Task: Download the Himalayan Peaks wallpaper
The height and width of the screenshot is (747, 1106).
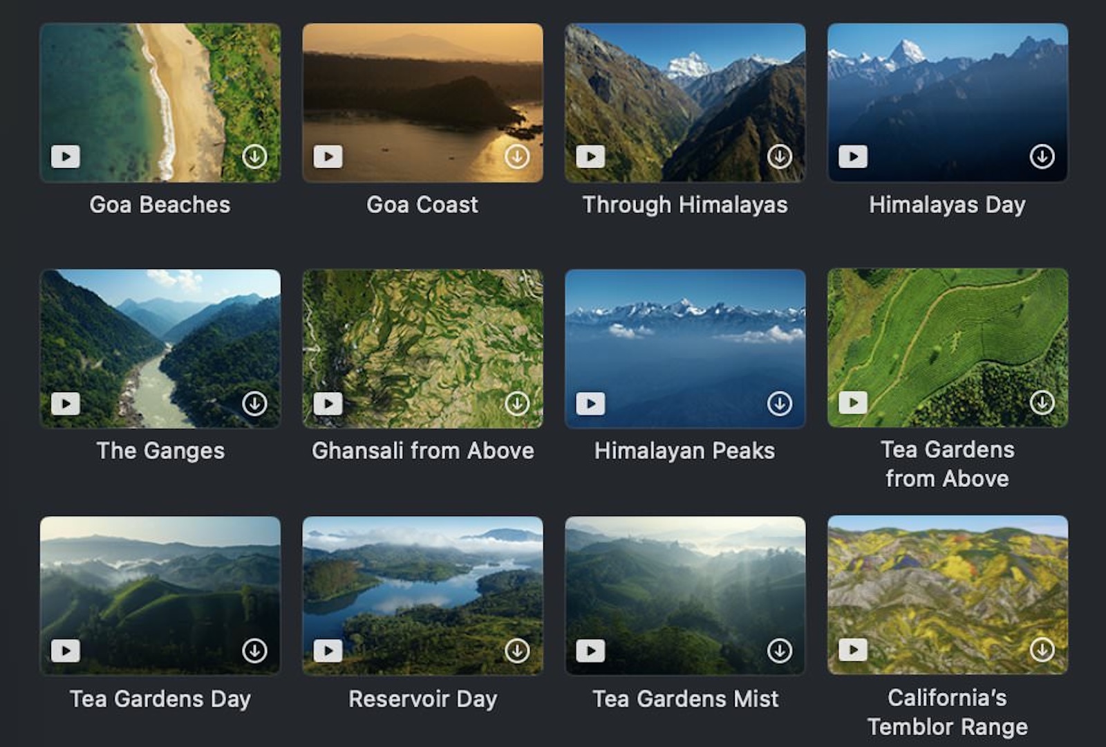Action: click(780, 403)
